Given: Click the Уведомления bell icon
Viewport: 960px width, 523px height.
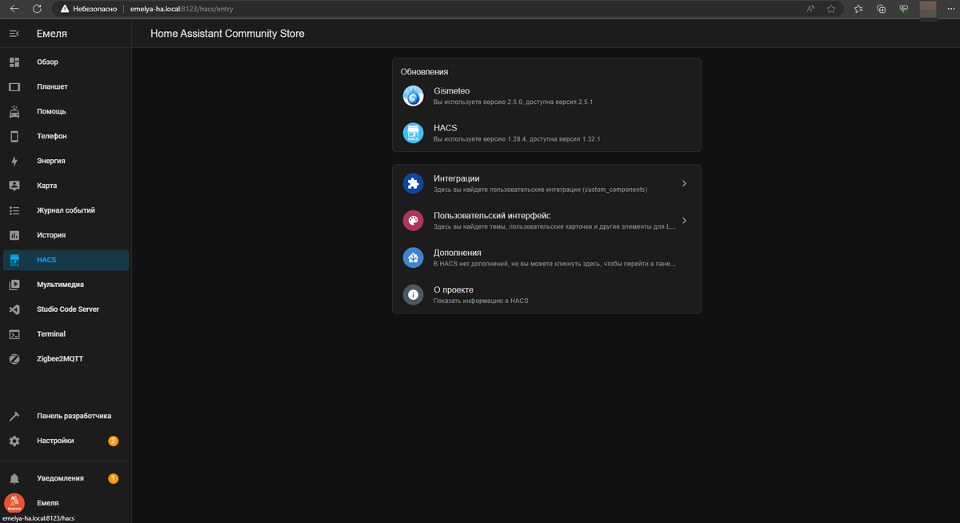Looking at the screenshot, I should tap(14, 479).
